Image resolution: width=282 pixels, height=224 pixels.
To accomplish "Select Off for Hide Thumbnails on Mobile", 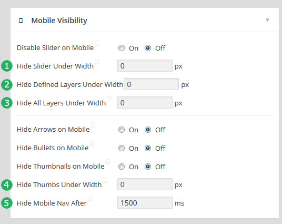I will [148, 167].
